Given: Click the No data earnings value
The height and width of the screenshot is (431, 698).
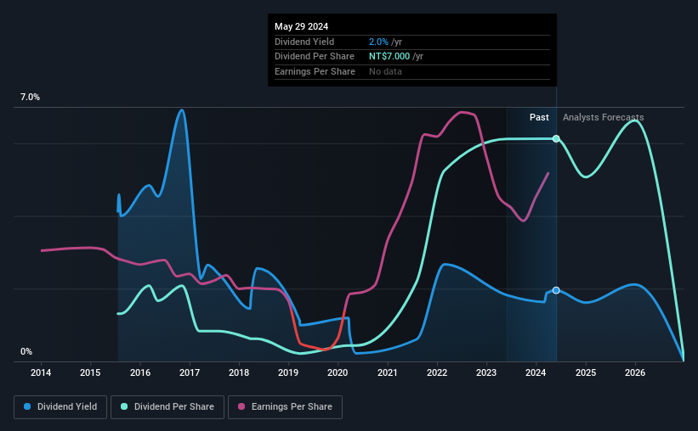Looking at the screenshot, I should click(x=385, y=71).
